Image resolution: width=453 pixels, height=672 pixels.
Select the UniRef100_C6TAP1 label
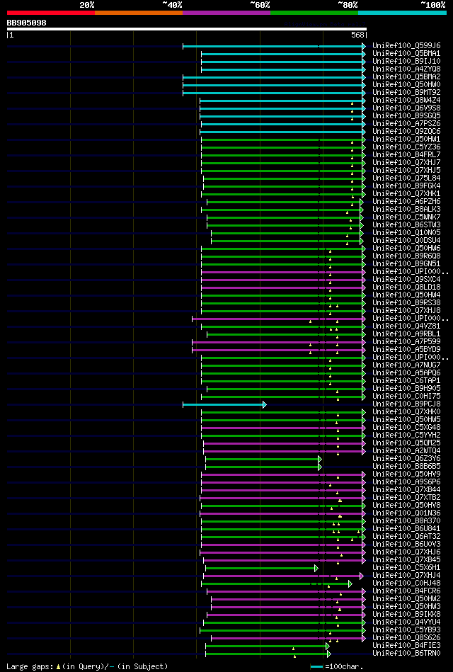coord(407,381)
